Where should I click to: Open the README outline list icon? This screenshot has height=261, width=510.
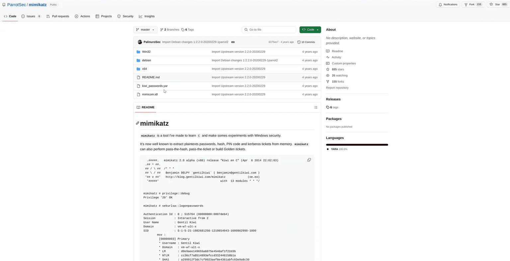316,107
